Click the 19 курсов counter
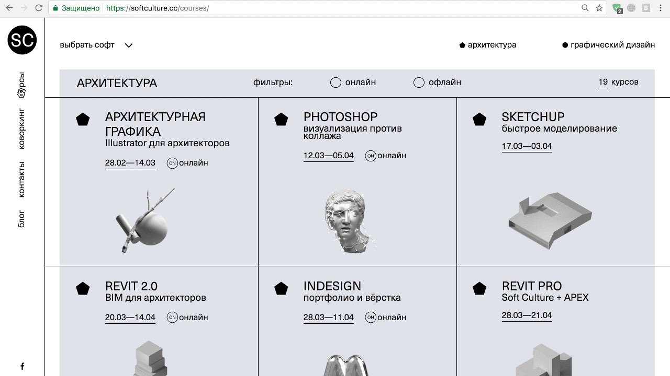Image resolution: width=670 pixels, height=376 pixels. [x=618, y=82]
